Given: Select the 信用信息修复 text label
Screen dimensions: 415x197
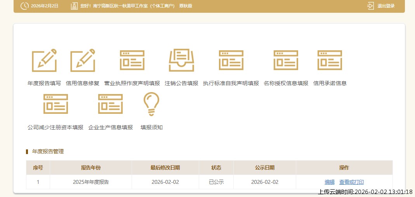Looking at the screenshot, I should 83,83.
